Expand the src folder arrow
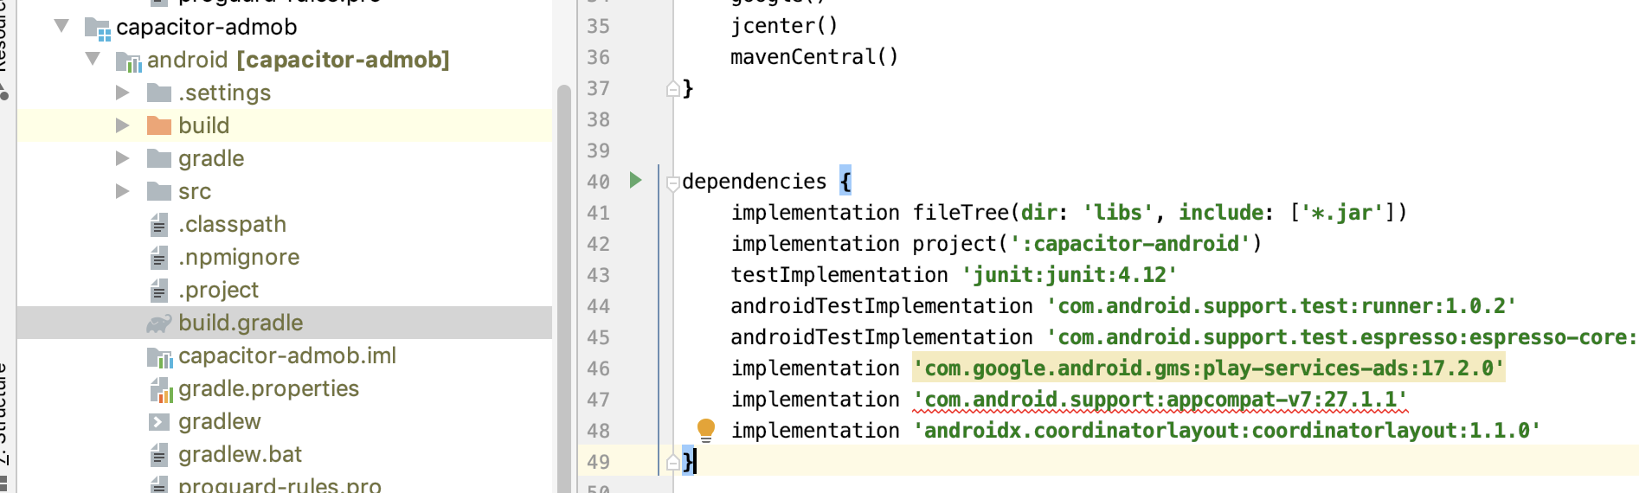1639x493 pixels. [x=123, y=190]
